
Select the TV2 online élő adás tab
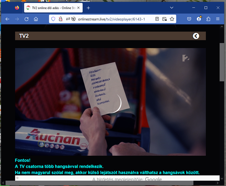point(53,8)
